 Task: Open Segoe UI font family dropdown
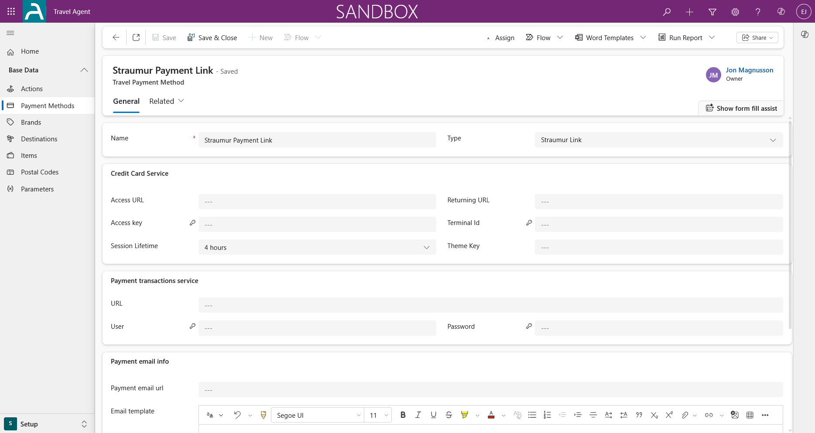pos(318,415)
